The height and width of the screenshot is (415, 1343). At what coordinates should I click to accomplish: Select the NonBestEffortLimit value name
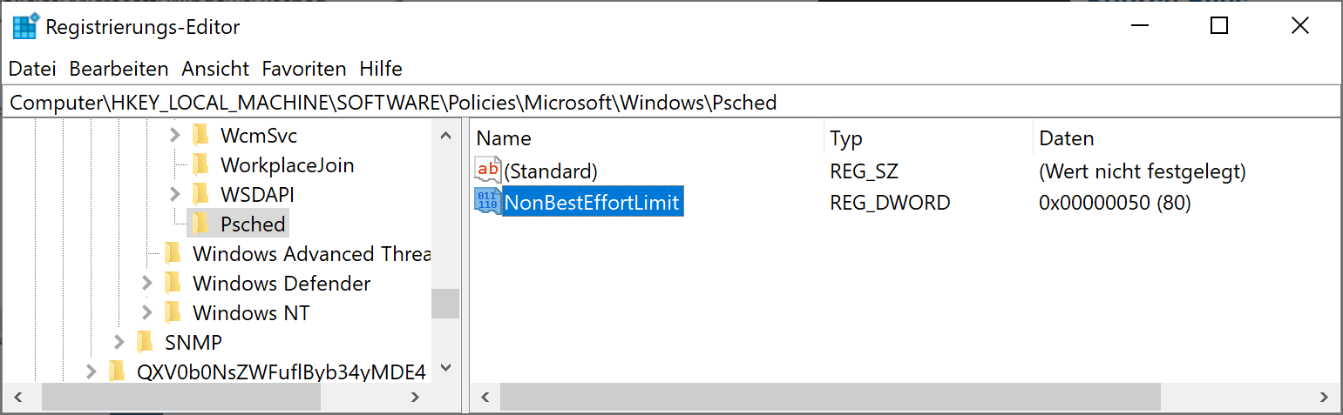tap(593, 203)
